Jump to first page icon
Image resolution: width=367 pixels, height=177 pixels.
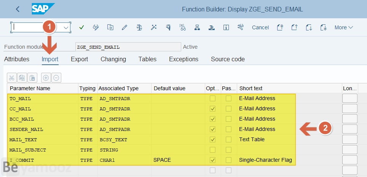click(280, 27)
